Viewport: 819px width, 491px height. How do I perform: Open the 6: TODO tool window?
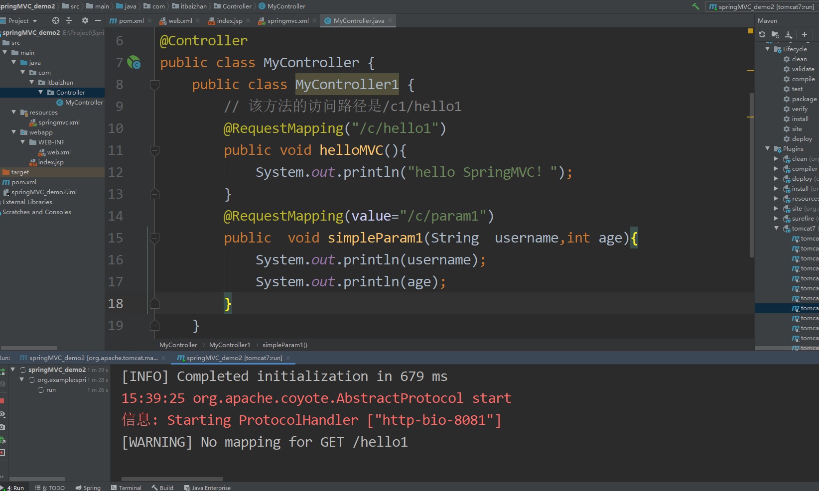(x=50, y=488)
